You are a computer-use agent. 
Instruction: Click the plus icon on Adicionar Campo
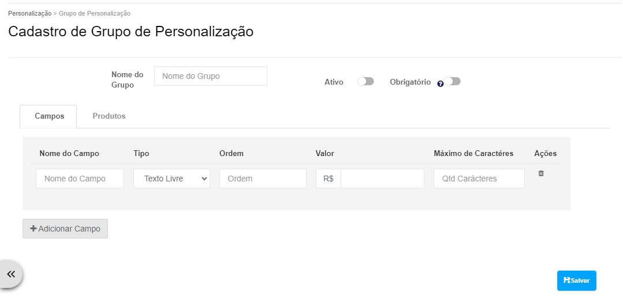click(x=33, y=229)
